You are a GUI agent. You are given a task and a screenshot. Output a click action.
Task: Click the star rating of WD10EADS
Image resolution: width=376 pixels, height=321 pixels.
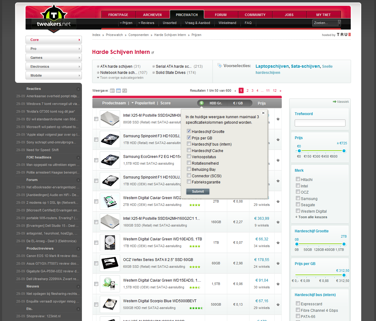[x=195, y=246]
